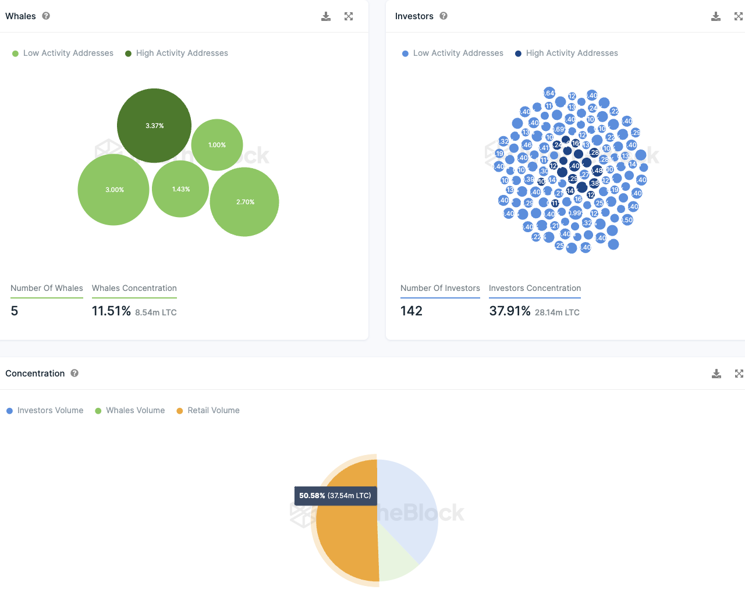Expand the Investors chart to fullscreen
The width and height of the screenshot is (745, 604).
pyautogui.click(x=739, y=16)
